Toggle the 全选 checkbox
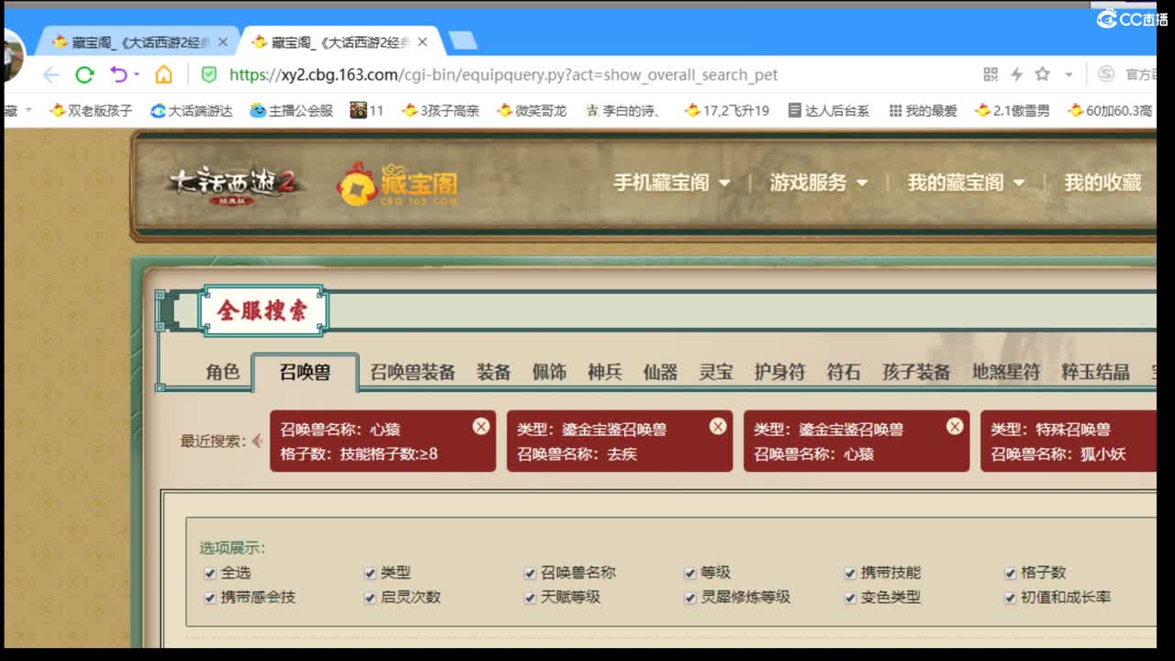Image resolution: width=1175 pixels, height=661 pixels. click(x=210, y=573)
